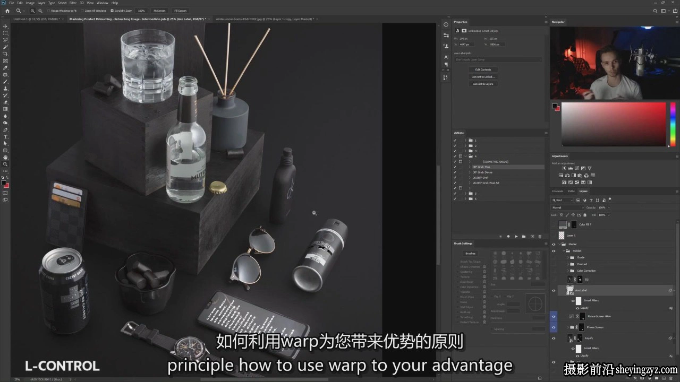Start recording an action
Image resolution: width=680 pixels, height=382 pixels.
click(x=508, y=236)
